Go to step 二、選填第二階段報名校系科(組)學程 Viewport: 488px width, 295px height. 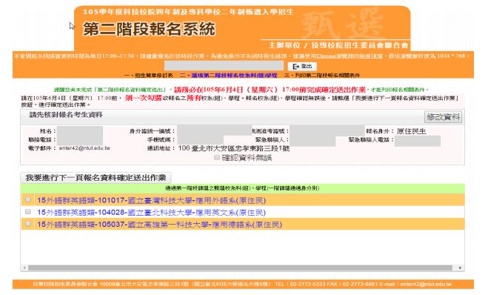[228, 76]
